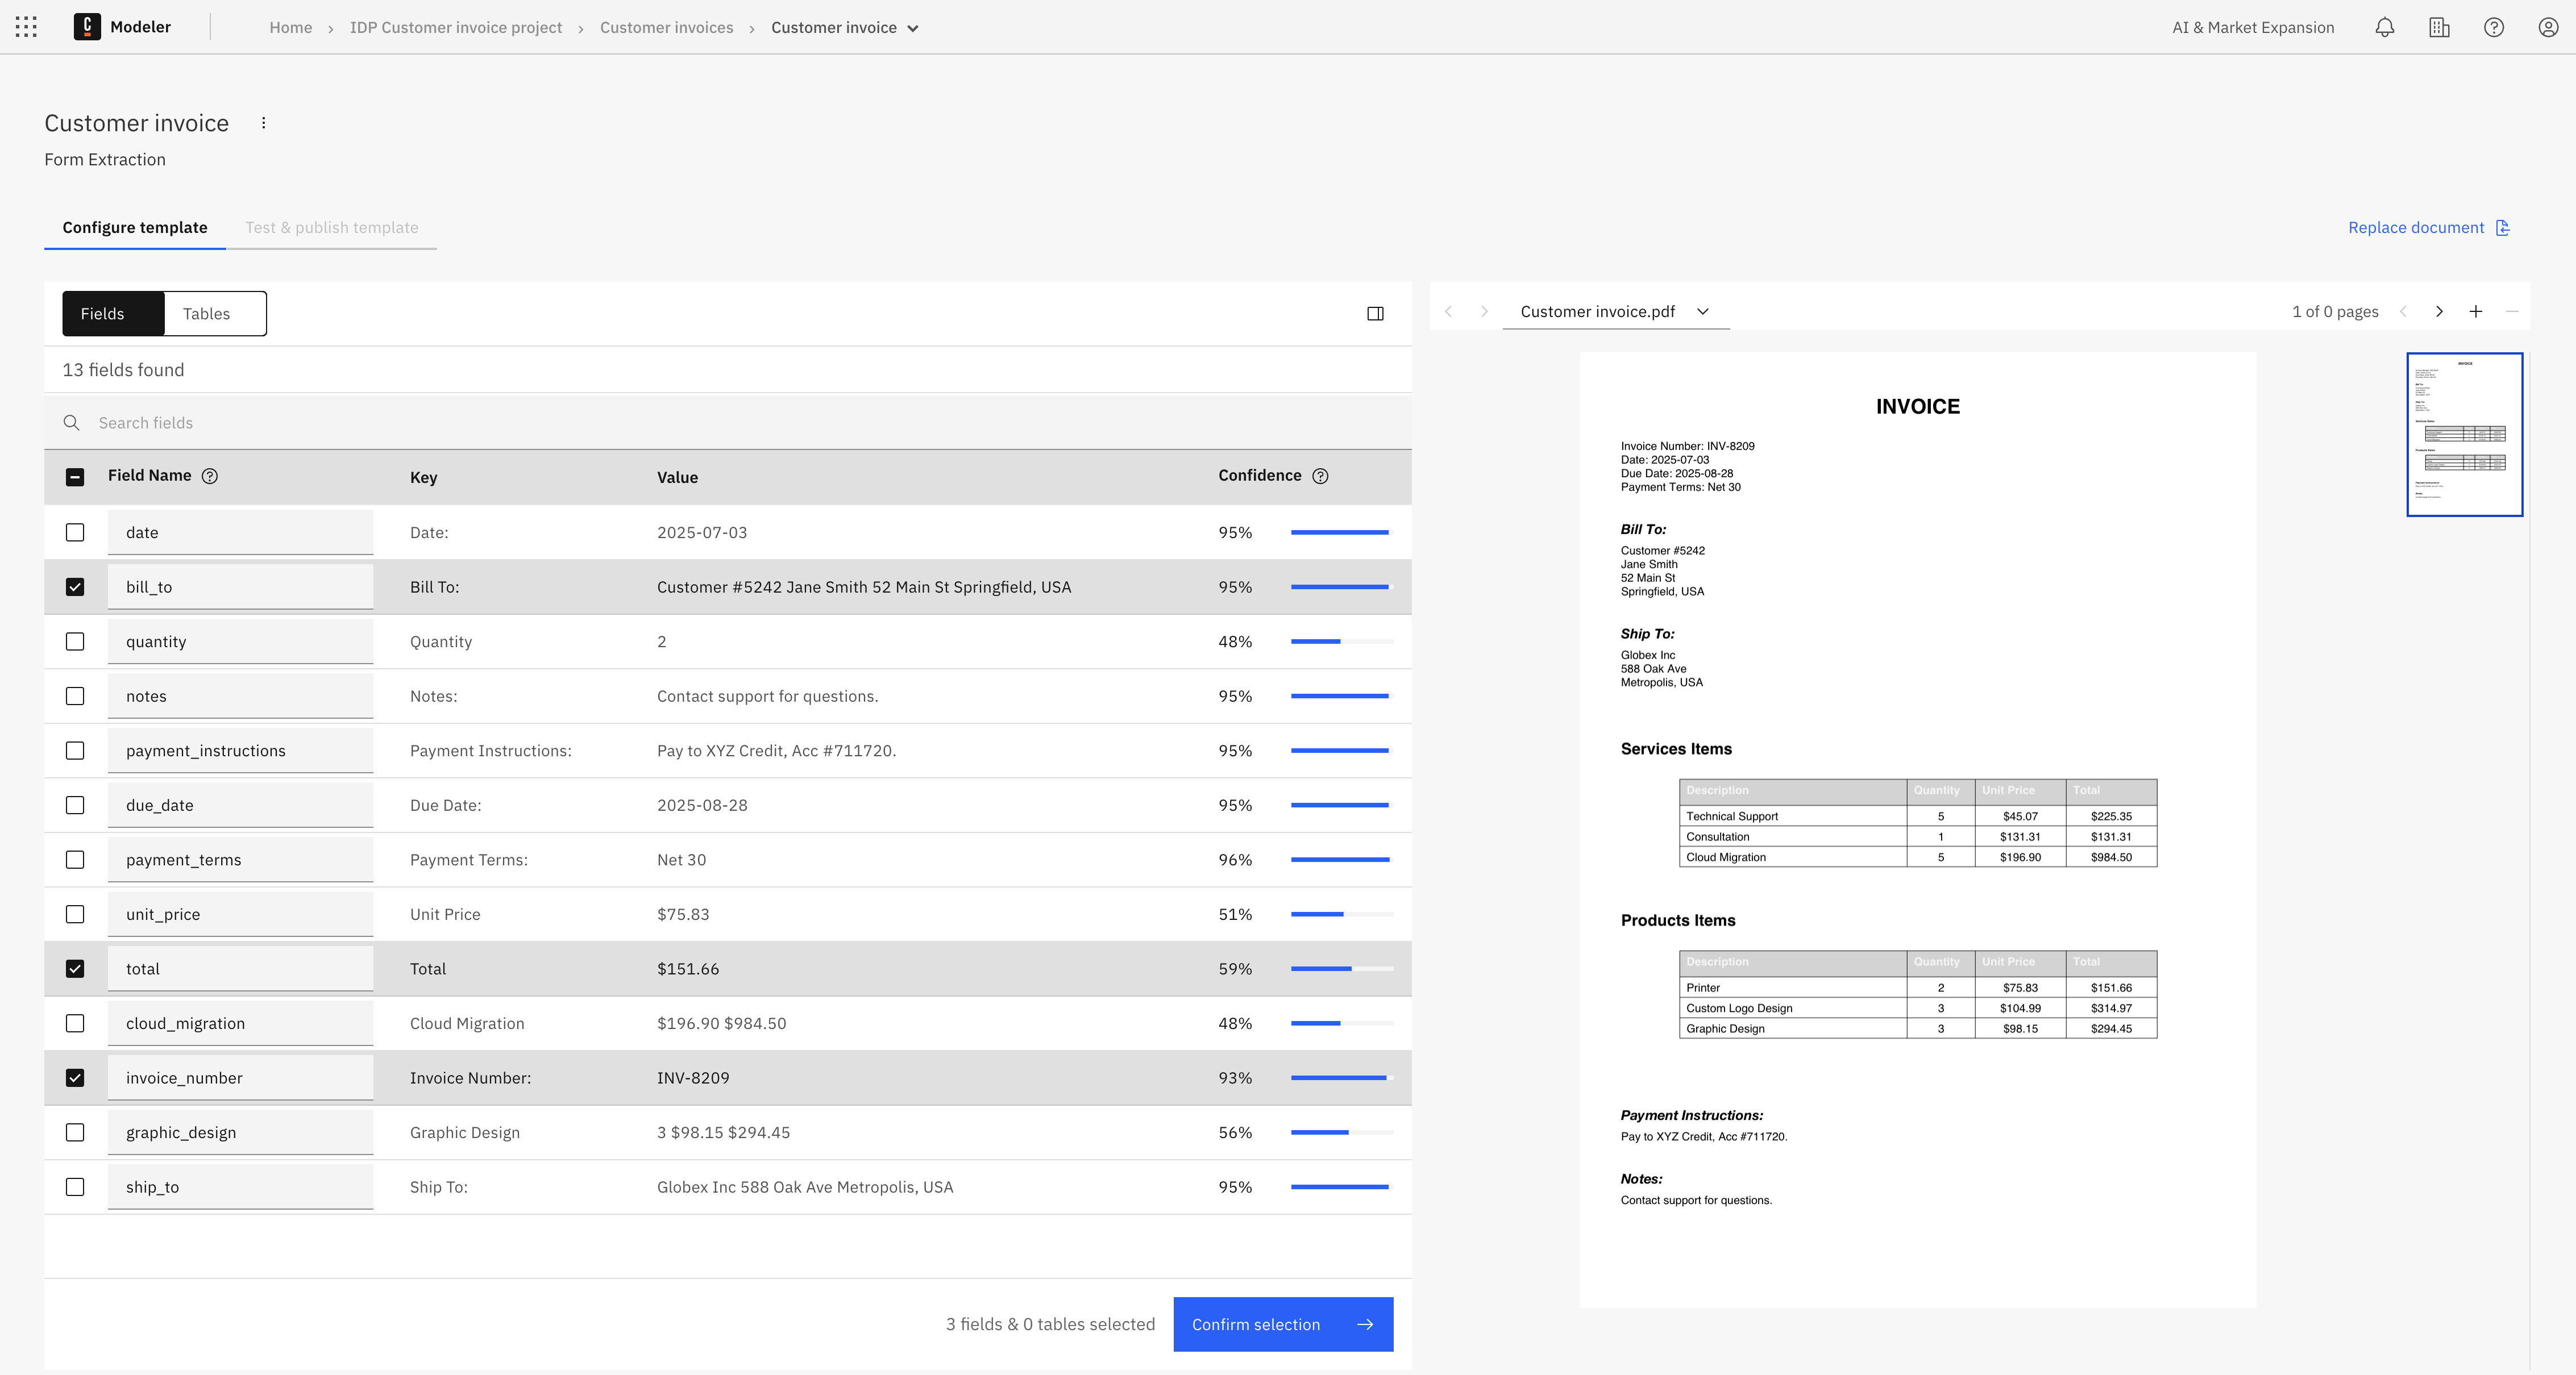This screenshot has width=2576, height=1375.
Task: Click the $75.83 value cell
Action: click(683, 914)
